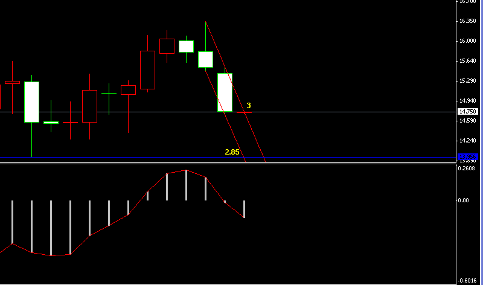Image resolution: width=483 pixels, height=285 pixels.
Task: Select the blue horizontal support line
Action: 121,158
